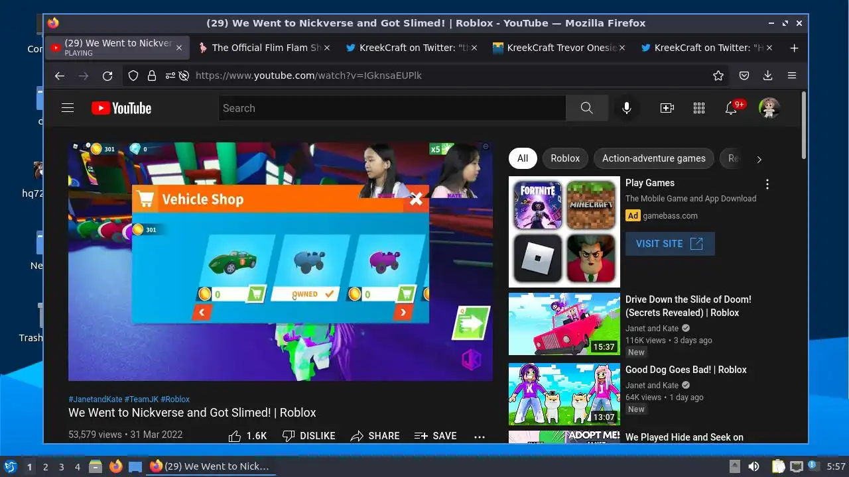Open the Pocket save icon
The image size is (849, 477).
744,76
